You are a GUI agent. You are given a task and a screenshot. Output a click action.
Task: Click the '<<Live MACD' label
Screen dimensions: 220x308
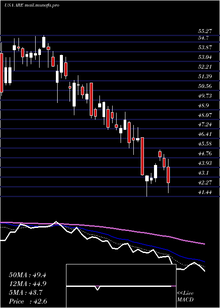185,297
